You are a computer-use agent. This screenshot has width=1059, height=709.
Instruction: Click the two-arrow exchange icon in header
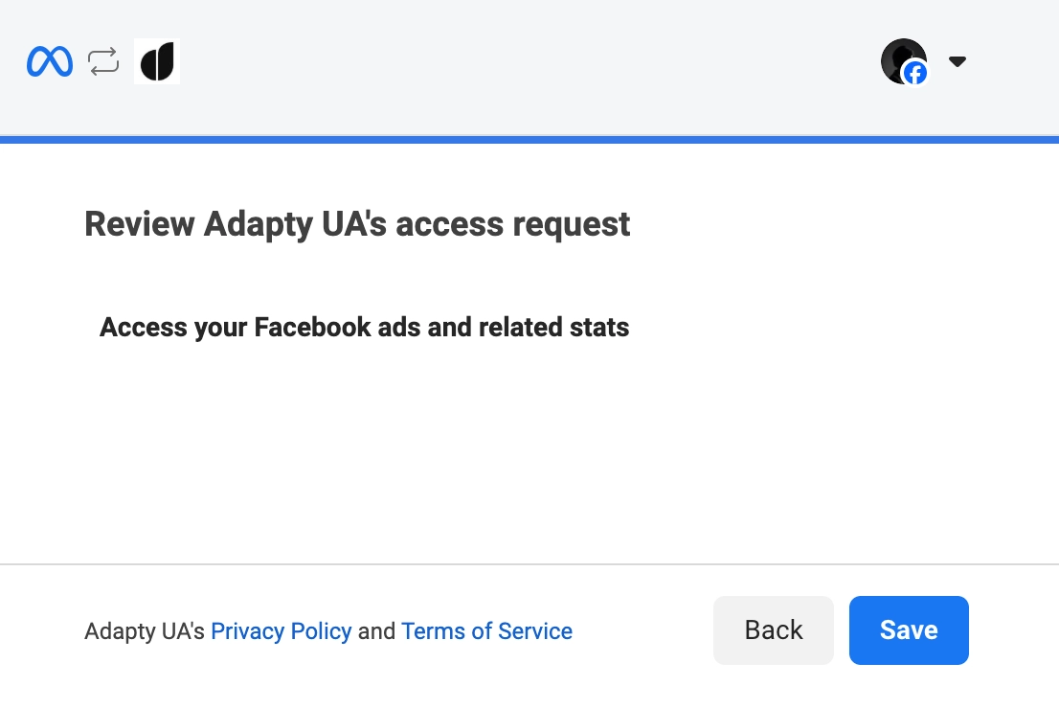[103, 62]
